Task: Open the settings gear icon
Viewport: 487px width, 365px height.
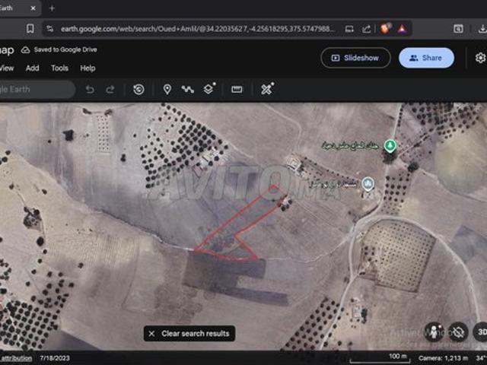Action: pos(480,58)
